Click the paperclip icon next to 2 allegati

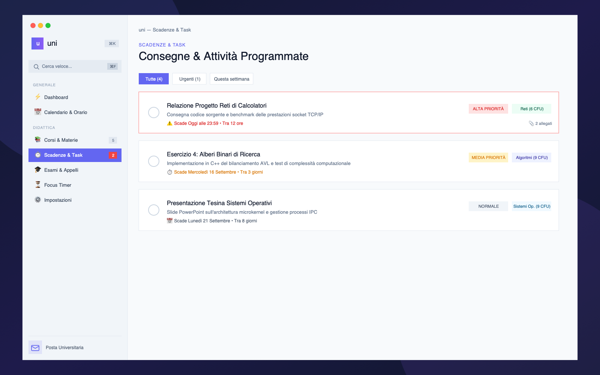pyautogui.click(x=531, y=123)
